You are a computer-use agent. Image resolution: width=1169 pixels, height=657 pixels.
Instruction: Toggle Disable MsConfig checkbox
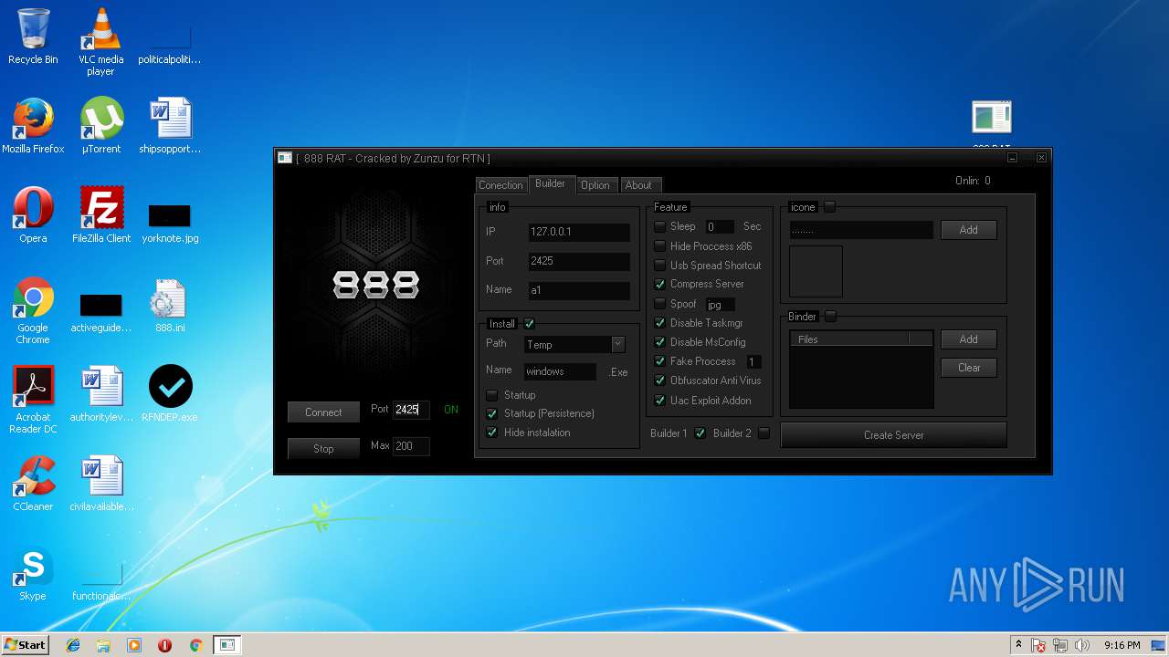pos(659,342)
